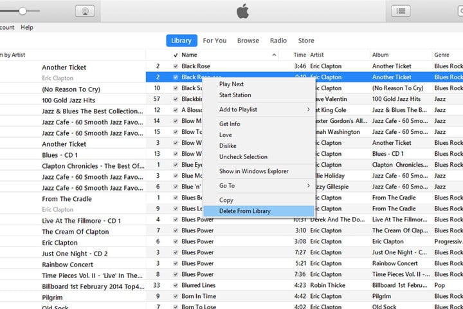
Task: Switch to the Library tab
Action: (181, 41)
